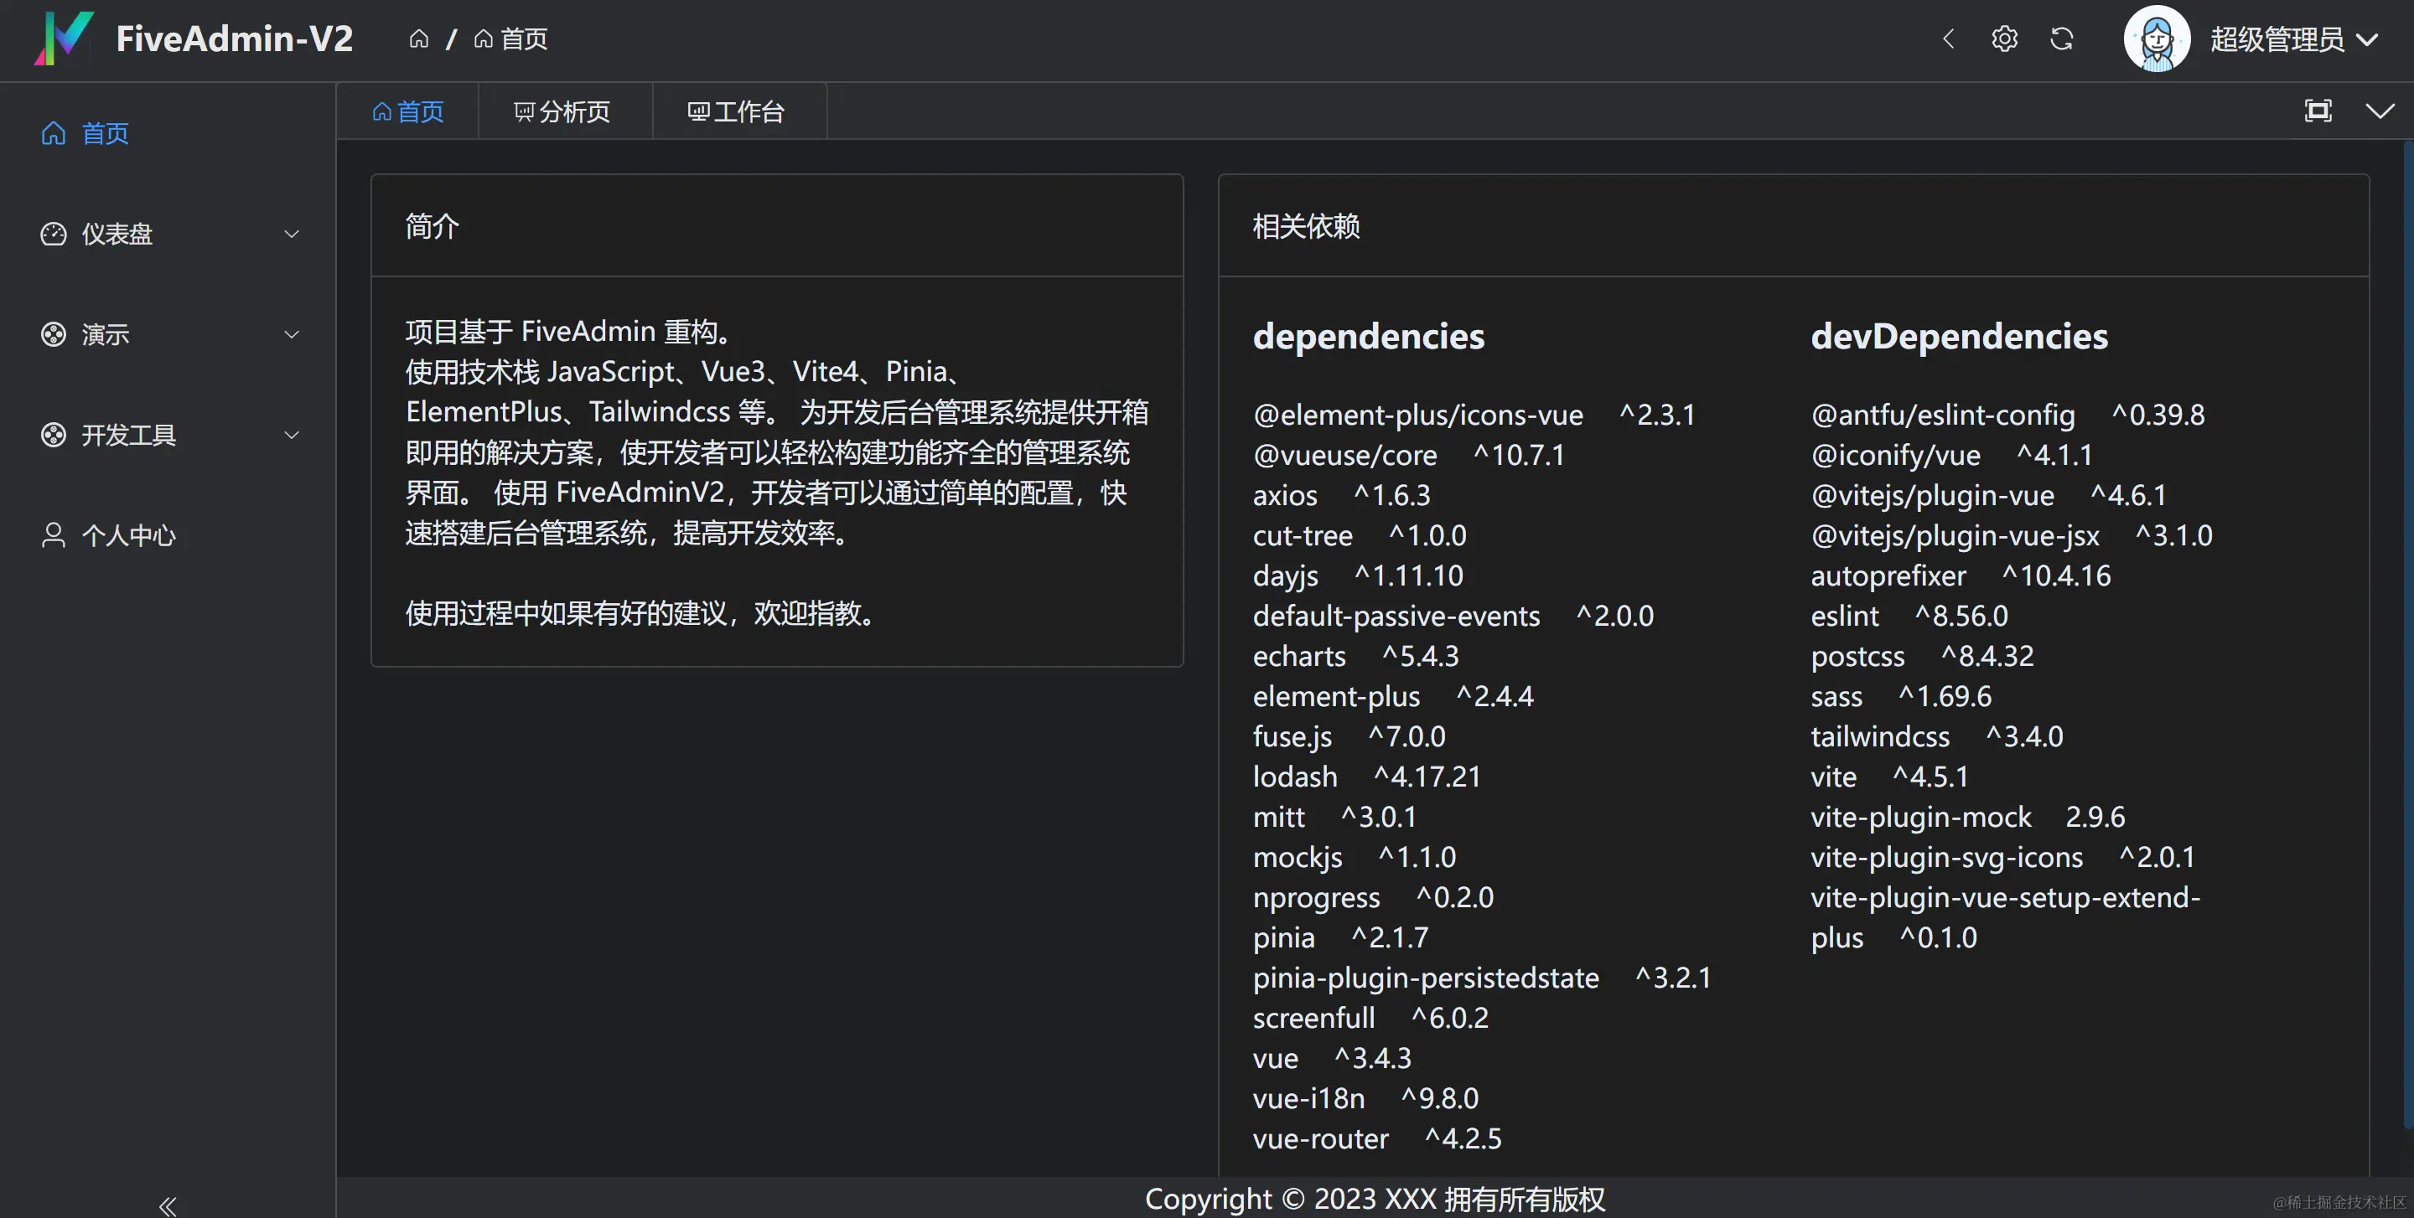Click the 个人中心 person icon
Image resolution: width=2414 pixels, height=1218 pixels.
(x=54, y=535)
